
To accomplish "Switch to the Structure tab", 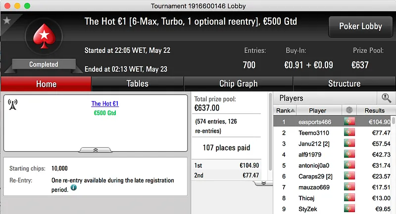I will click(x=344, y=84).
